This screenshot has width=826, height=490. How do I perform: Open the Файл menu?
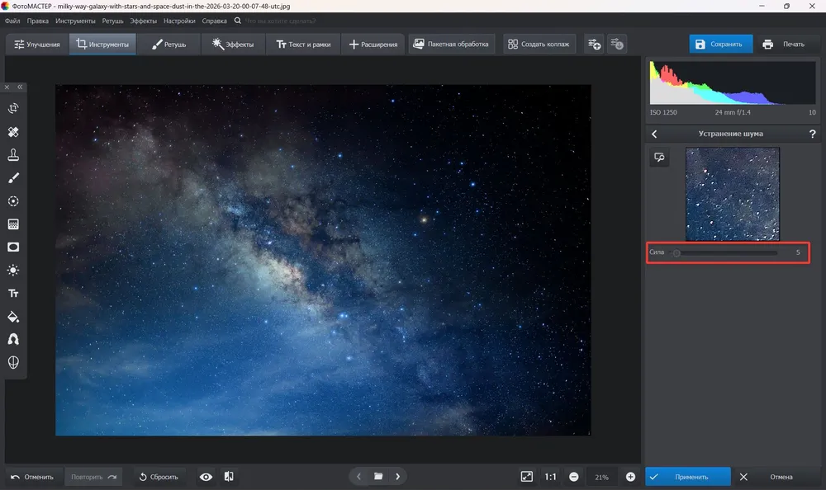[x=12, y=21]
